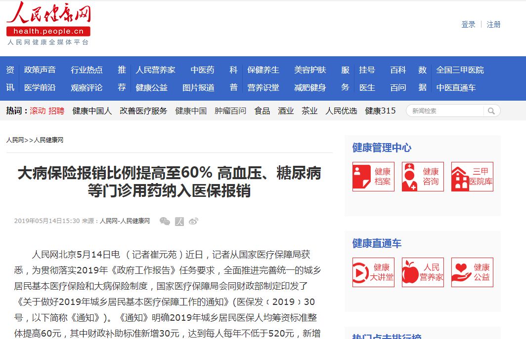
Task: Share article via WeChat icon
Action: tap(165, 221)
